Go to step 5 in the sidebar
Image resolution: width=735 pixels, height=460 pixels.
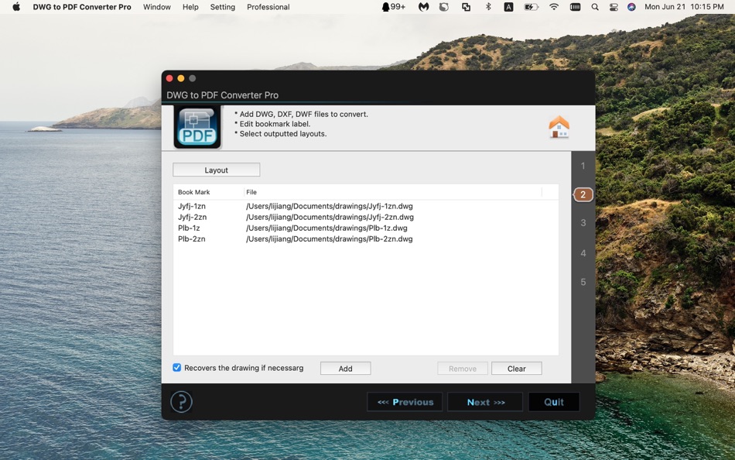click(583, 282)
